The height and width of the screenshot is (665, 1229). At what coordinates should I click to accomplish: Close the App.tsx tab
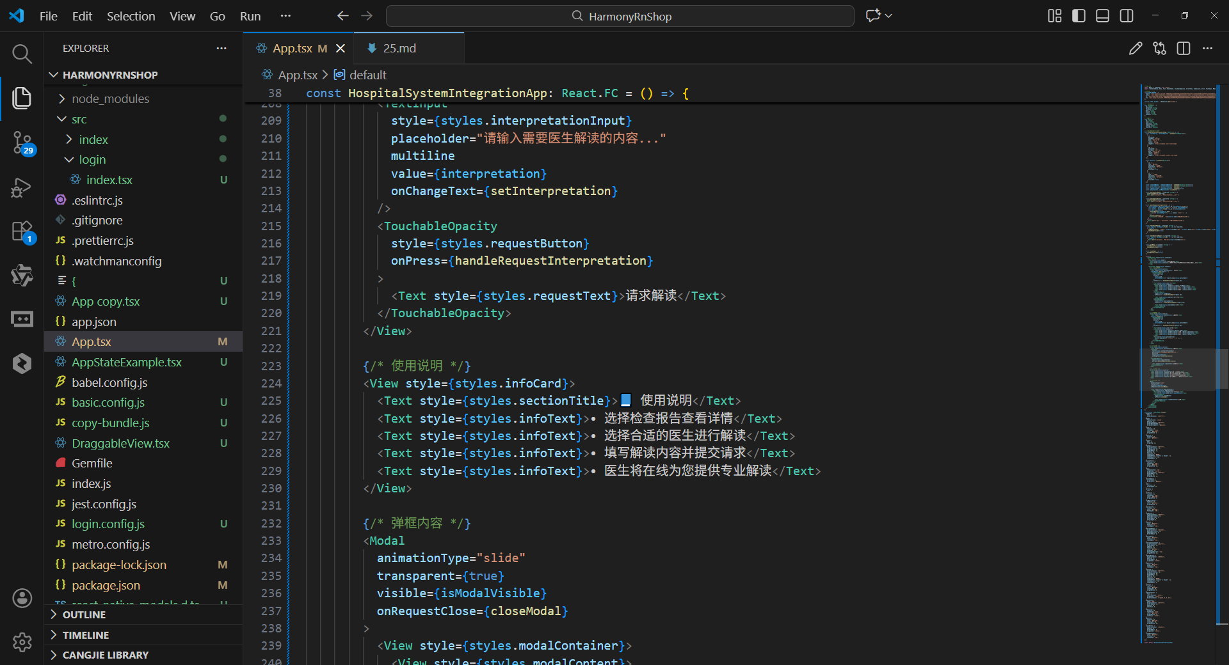(x=341, y=49)
